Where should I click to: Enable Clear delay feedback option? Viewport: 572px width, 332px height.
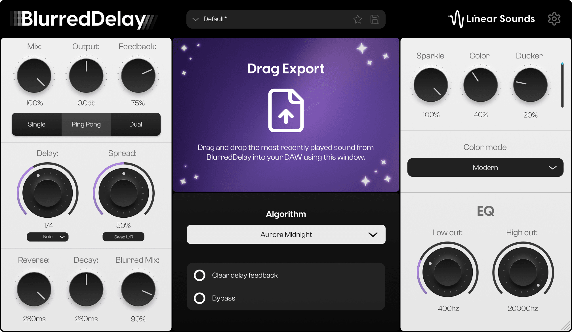pyautogui.click(x=200, y=276)
